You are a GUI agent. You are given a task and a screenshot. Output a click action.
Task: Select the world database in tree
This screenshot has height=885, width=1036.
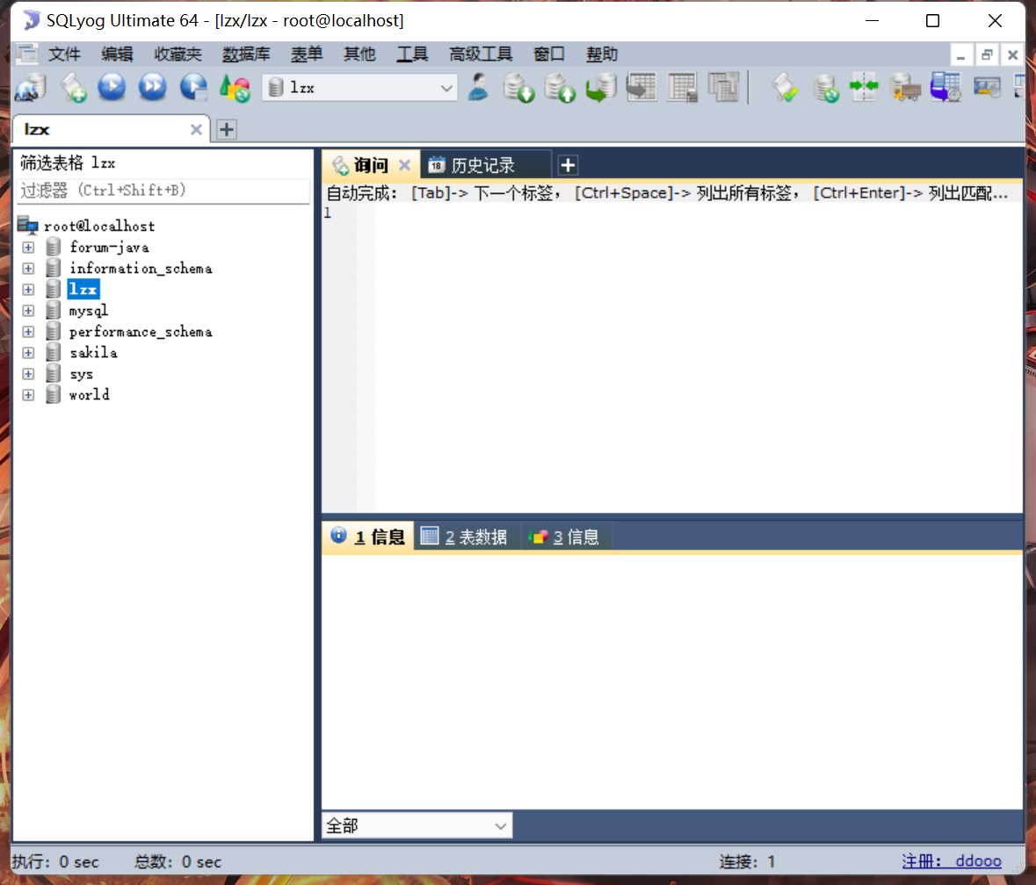(x=90, y=395)
